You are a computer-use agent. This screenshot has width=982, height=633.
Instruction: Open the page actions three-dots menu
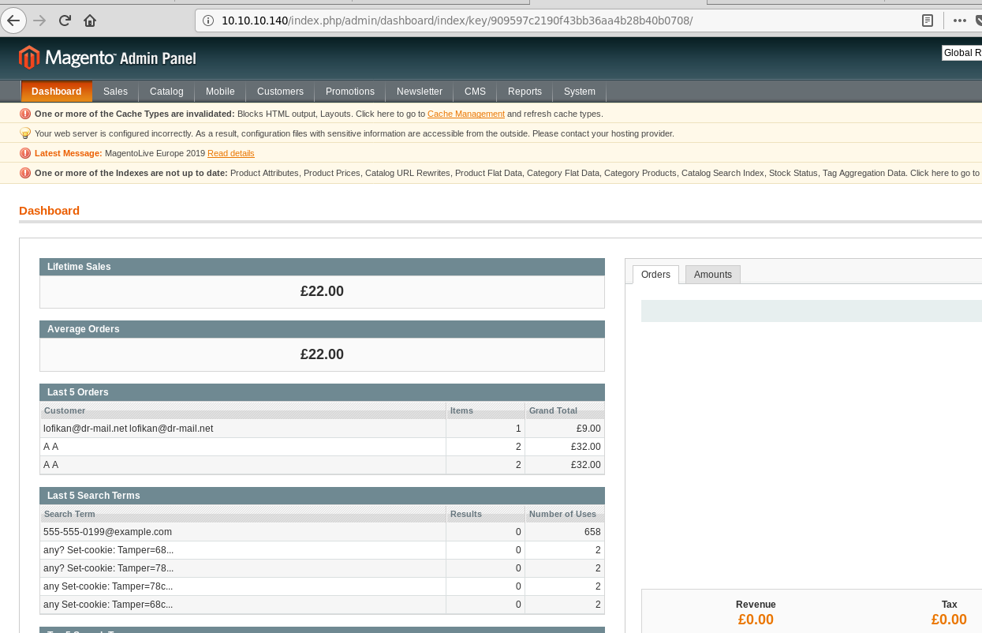[x=959, y=21]
